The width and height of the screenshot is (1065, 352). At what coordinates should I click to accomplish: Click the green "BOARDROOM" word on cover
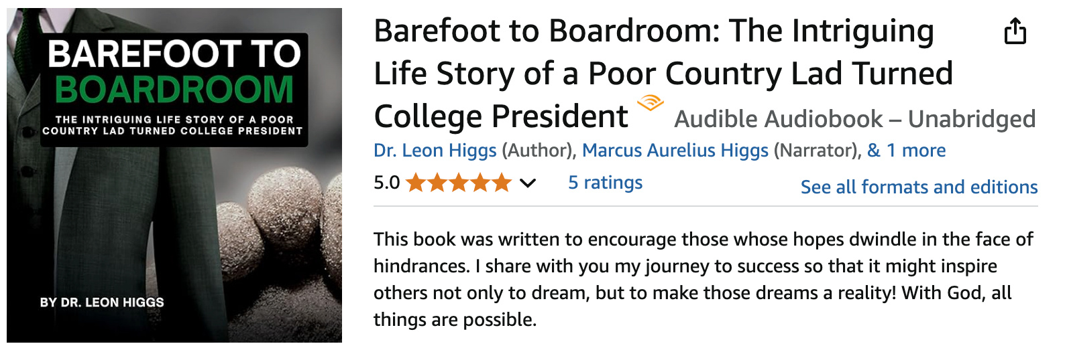coord(174,90)
